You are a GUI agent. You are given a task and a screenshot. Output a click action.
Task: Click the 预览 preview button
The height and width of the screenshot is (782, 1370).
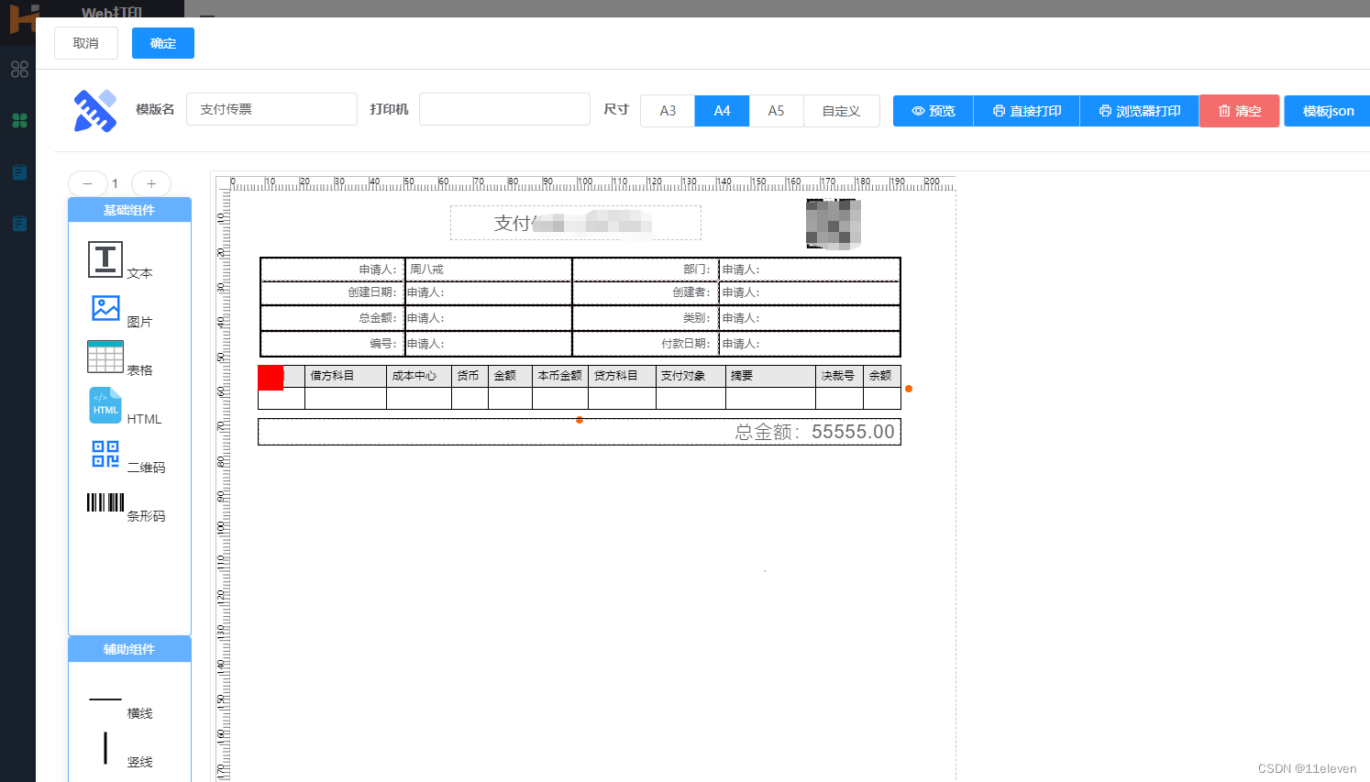tap(933, 111)
